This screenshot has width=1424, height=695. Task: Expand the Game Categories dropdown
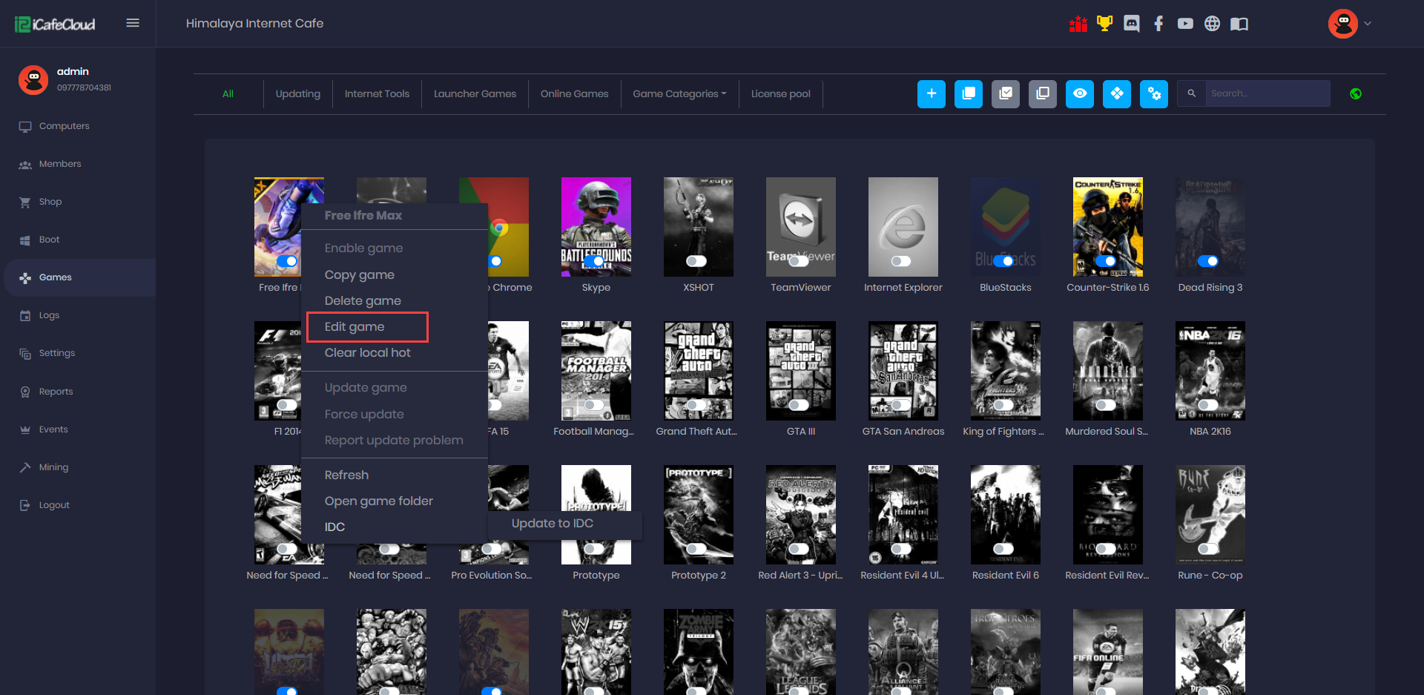(679, 93)
